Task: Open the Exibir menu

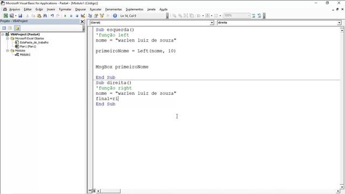Action: click(39, 9)
